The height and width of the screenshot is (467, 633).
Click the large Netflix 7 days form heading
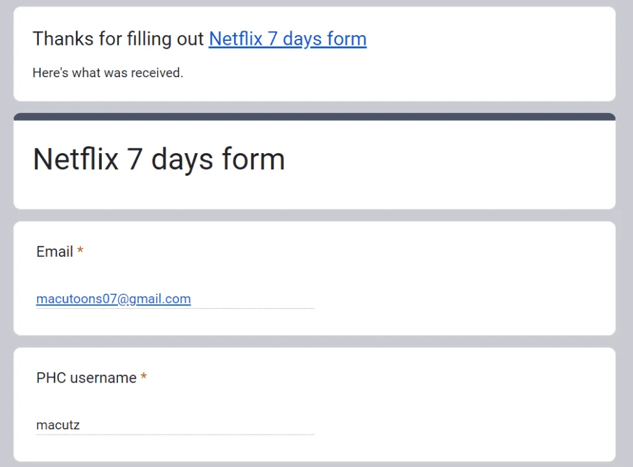(x=159, y=159)
